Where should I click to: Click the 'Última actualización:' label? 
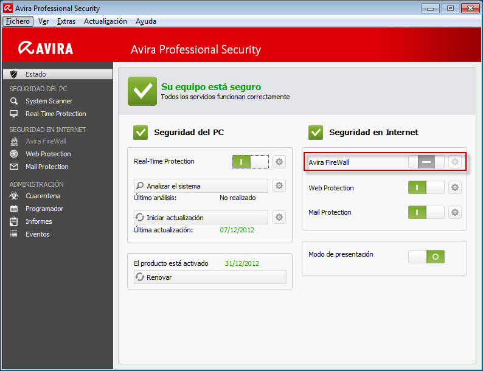163,230
